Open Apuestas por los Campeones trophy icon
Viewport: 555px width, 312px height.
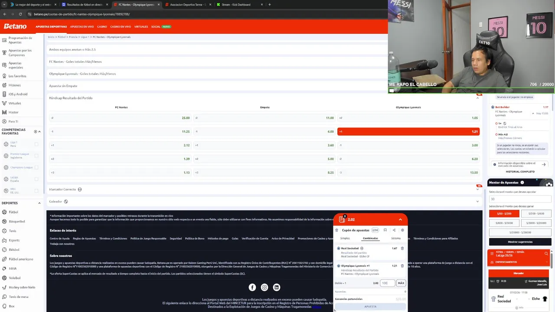(4, 53)
